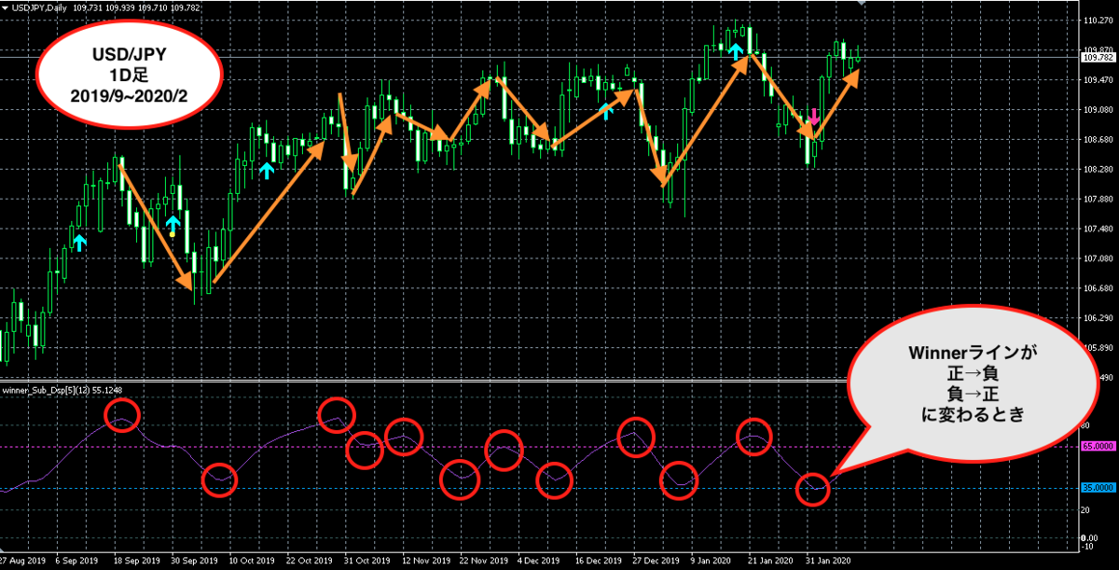Click the 6 Sep 2019 date label
Image resolution: width=1119 pixels, height=570 pixels.
[x=77, y=562]
